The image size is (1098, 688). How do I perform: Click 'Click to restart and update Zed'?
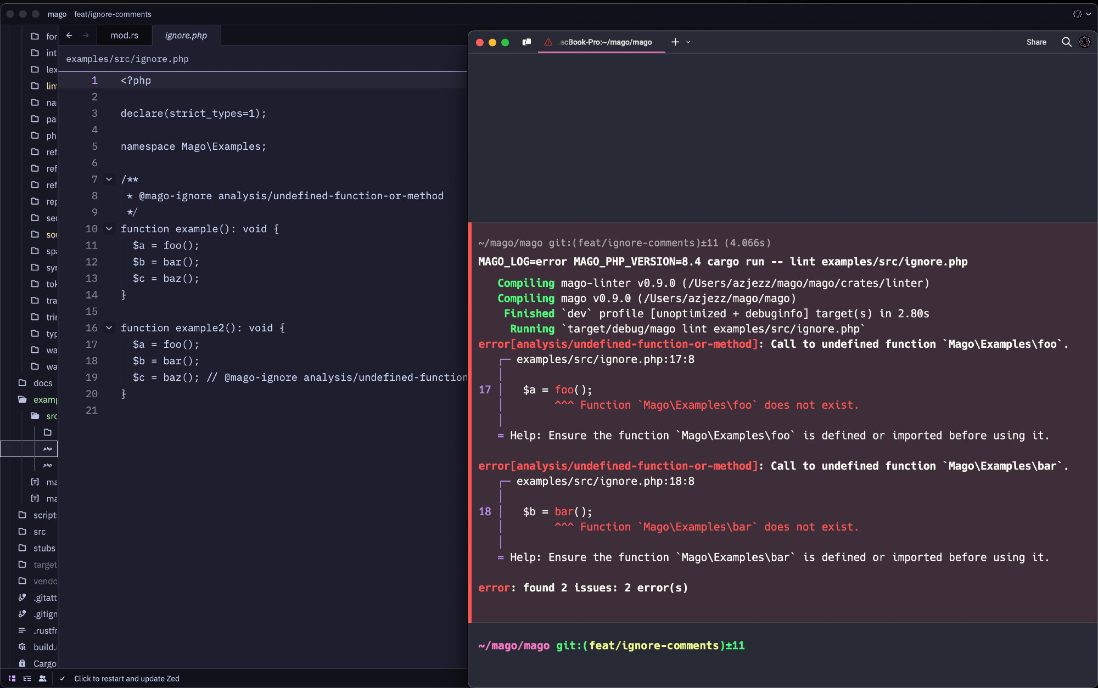click(127, 679)
